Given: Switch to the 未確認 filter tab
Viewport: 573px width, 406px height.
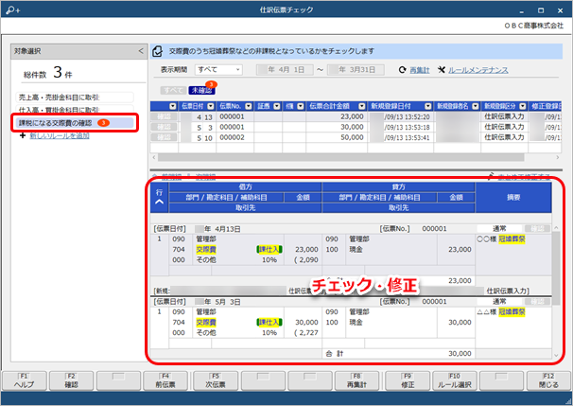Looking at the screenshot, I should pyautogui.click(x=201, y=90).
